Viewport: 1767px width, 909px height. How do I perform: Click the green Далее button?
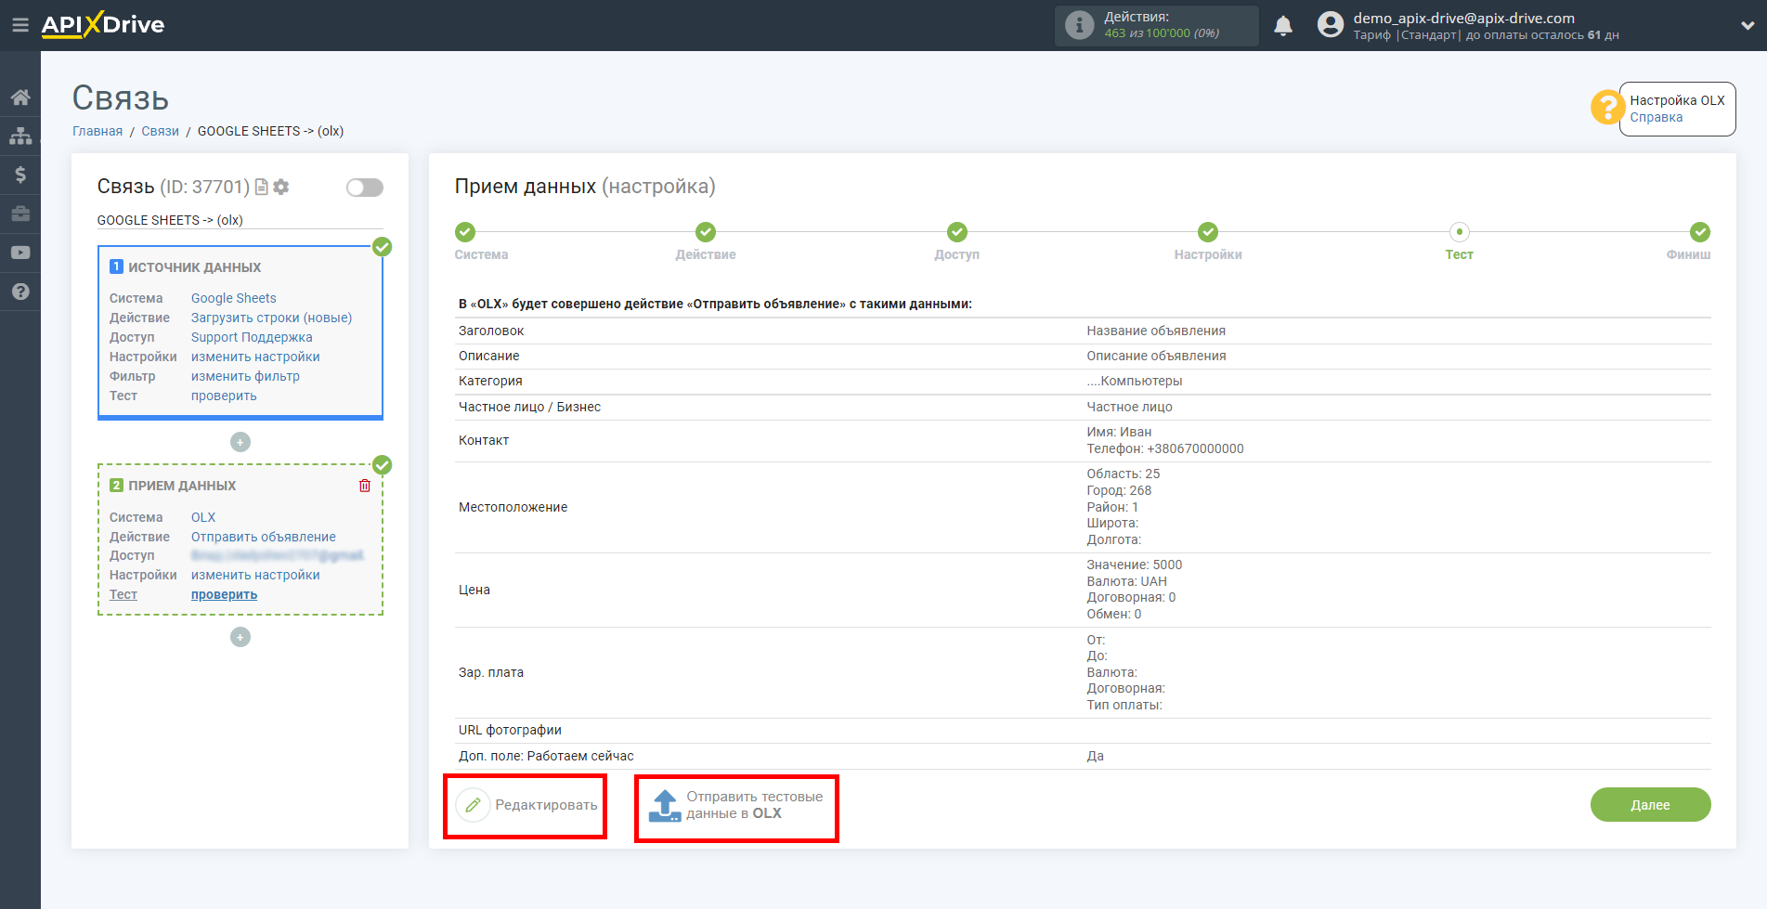[1650, 805]
